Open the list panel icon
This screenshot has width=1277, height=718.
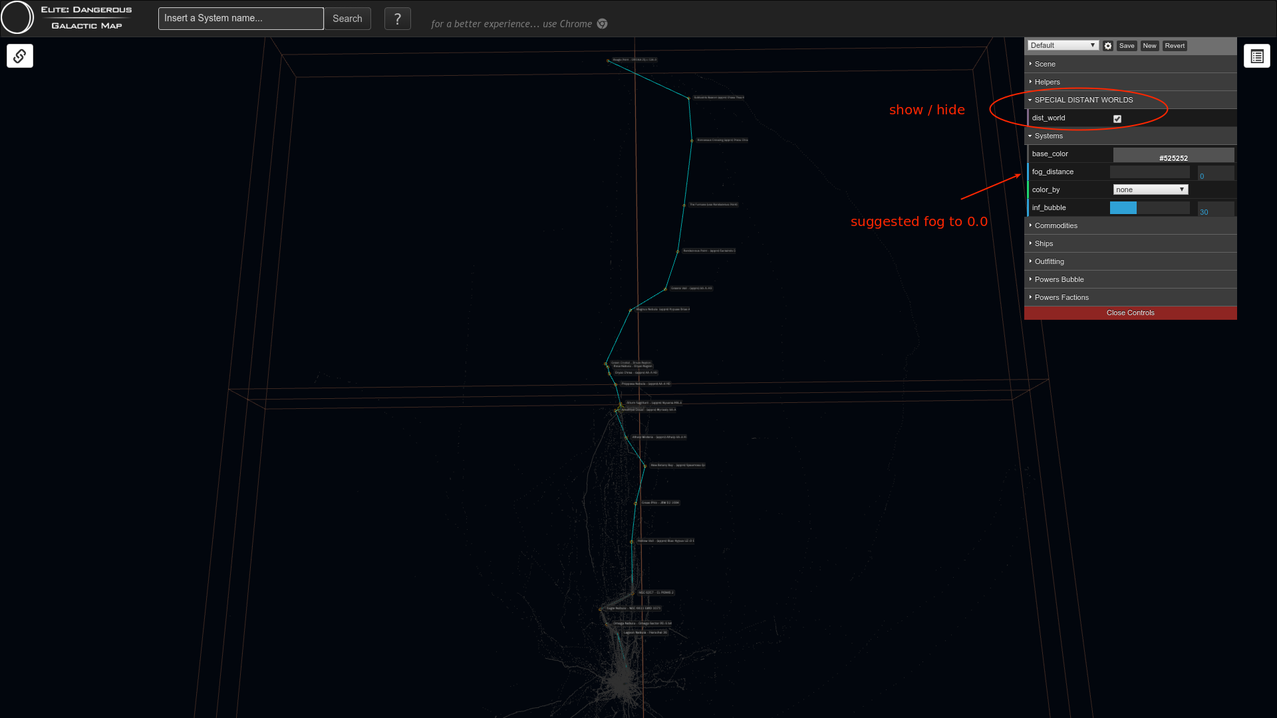(1256, 57)
